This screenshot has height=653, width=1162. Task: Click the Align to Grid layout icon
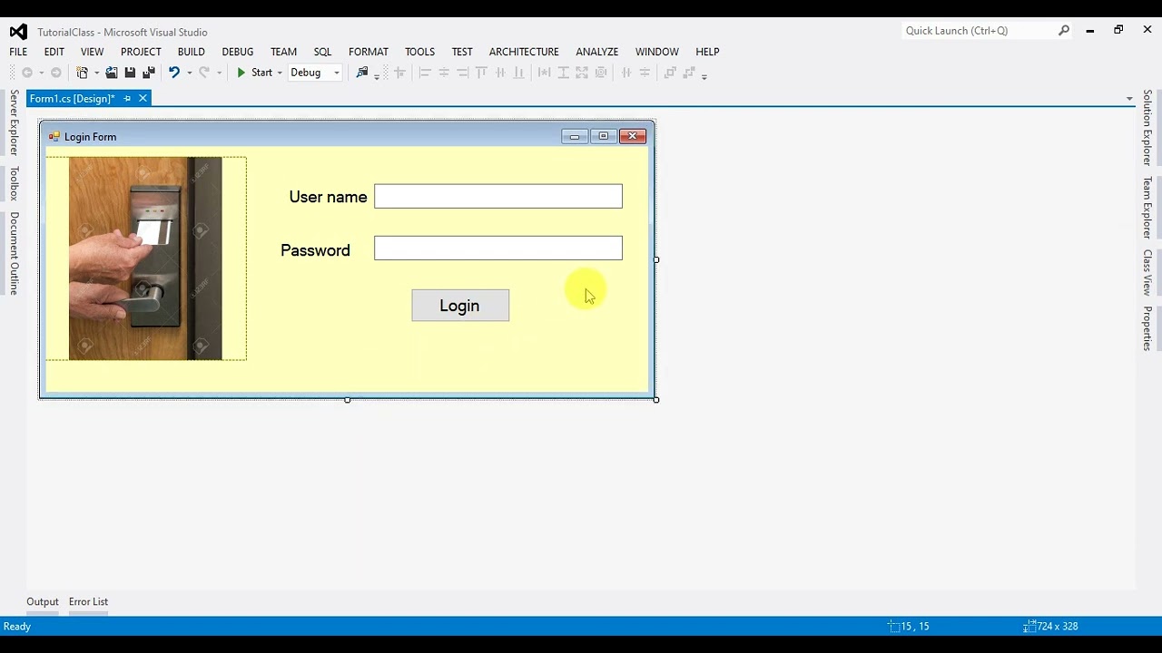pyautogui.click(x=399, y=73)
